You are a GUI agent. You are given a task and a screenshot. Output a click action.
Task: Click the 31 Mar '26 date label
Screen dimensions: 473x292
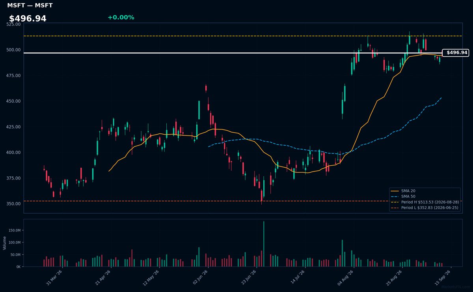pyautogui.click(x=54, y=277)
